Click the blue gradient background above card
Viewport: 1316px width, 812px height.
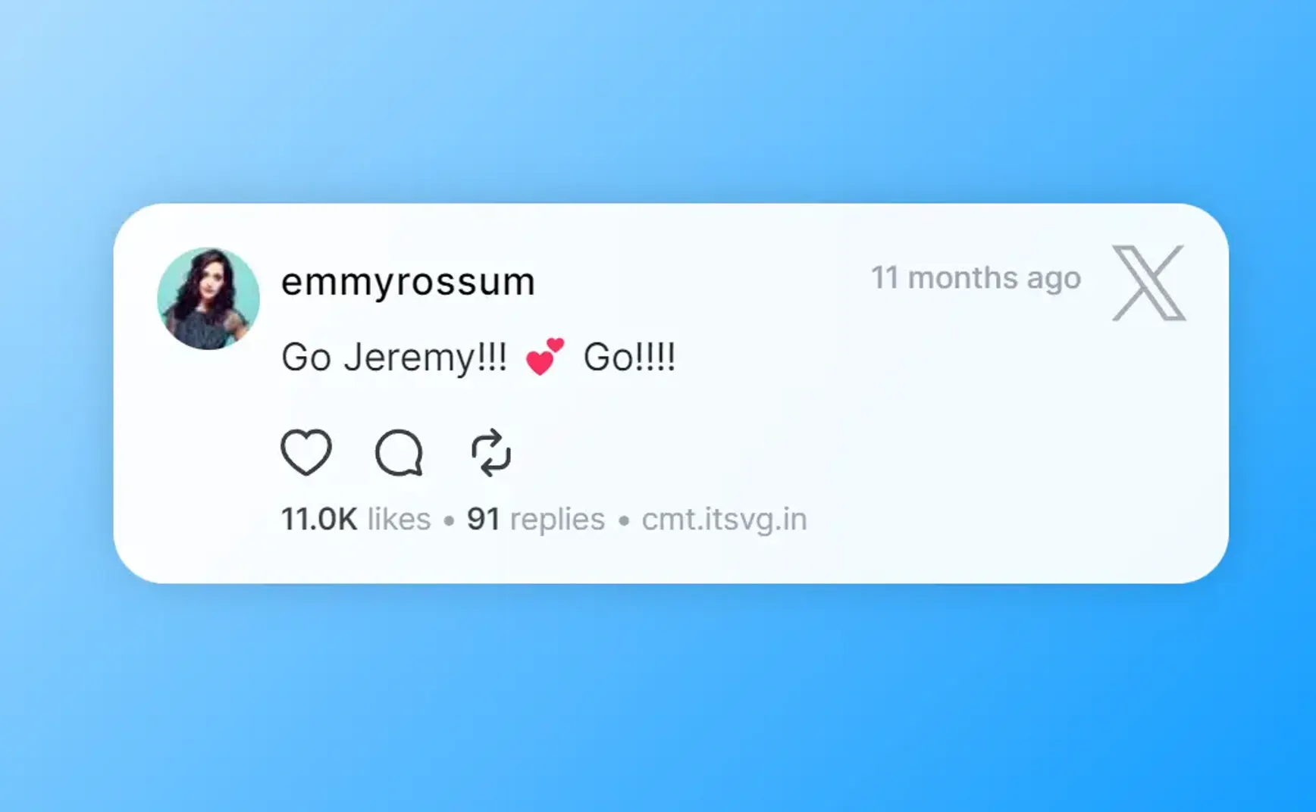coord(658,98)
